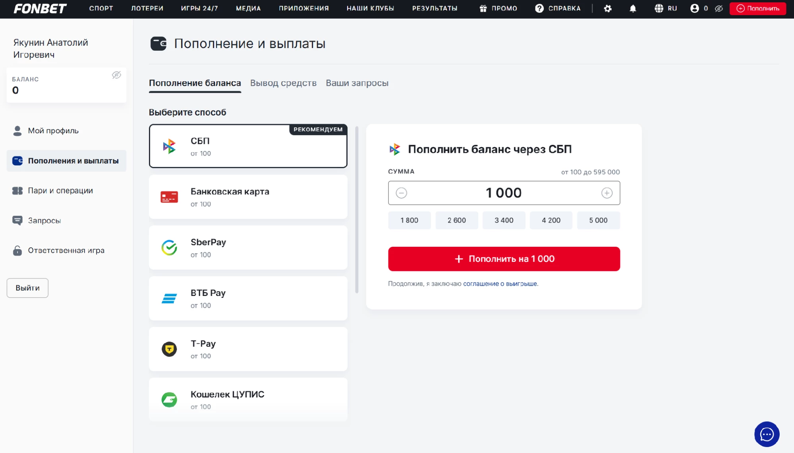Open Ответственная игра sidebar item
Image resolution: width=794 pixels, height=453 pixels.
coord(66,250)
